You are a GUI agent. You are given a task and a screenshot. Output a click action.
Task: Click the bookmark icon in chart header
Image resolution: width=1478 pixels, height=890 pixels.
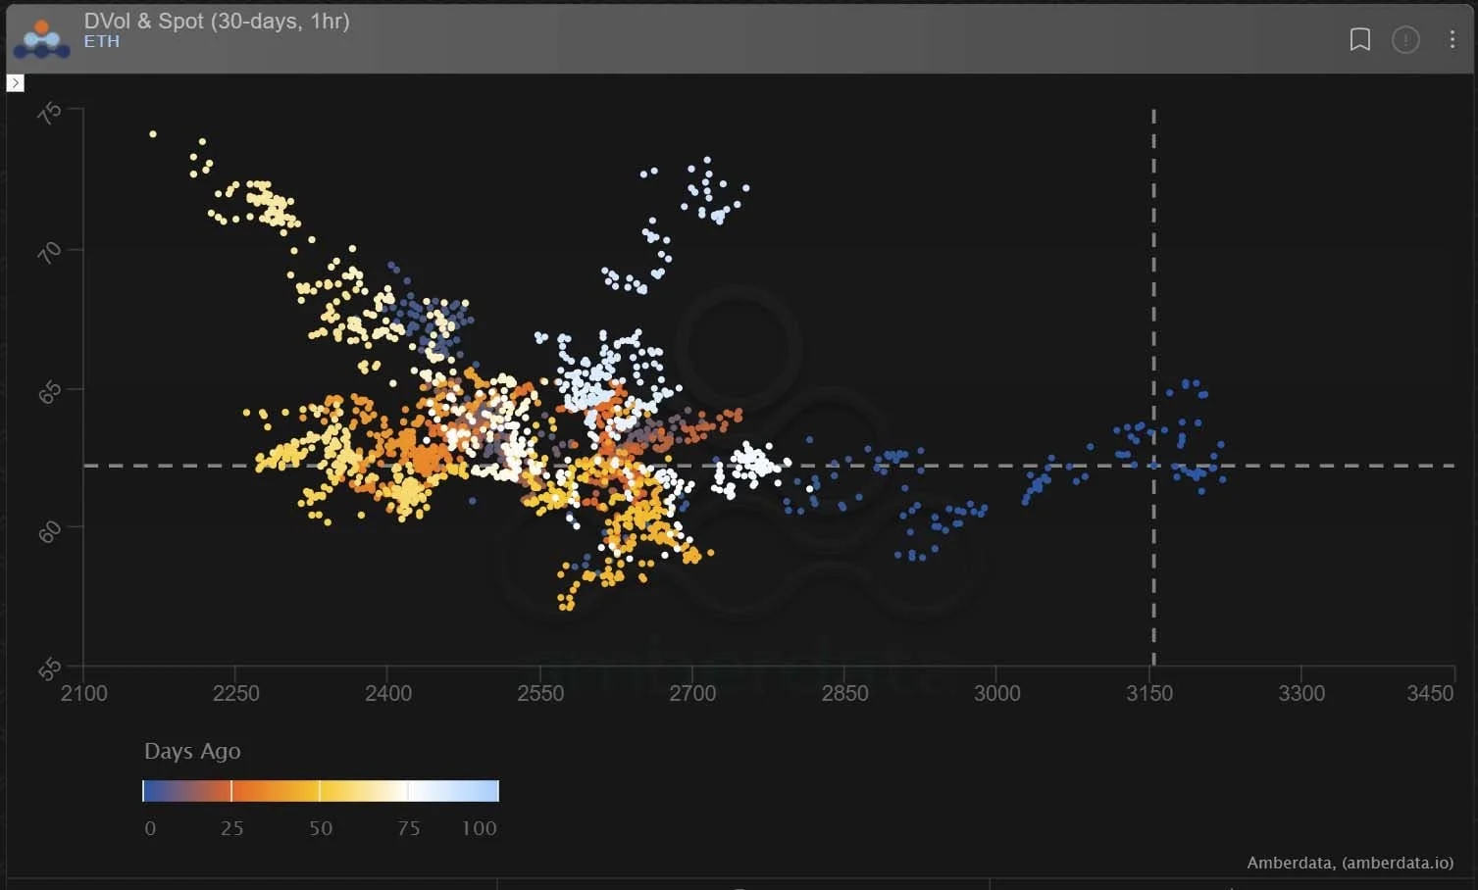click(1359, 39)
